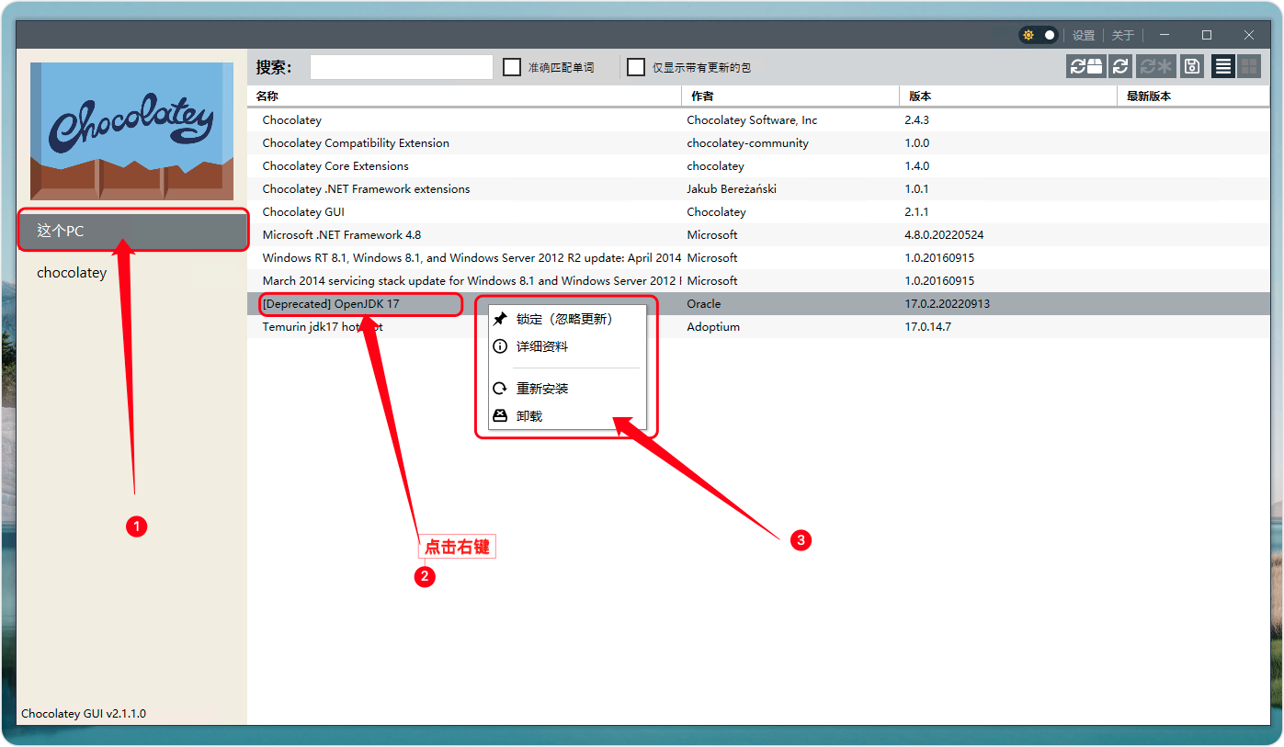Select Temurin jdk17 hotspot package row
This screenshot has height=747, width=1284.
[x=758, y=326]
